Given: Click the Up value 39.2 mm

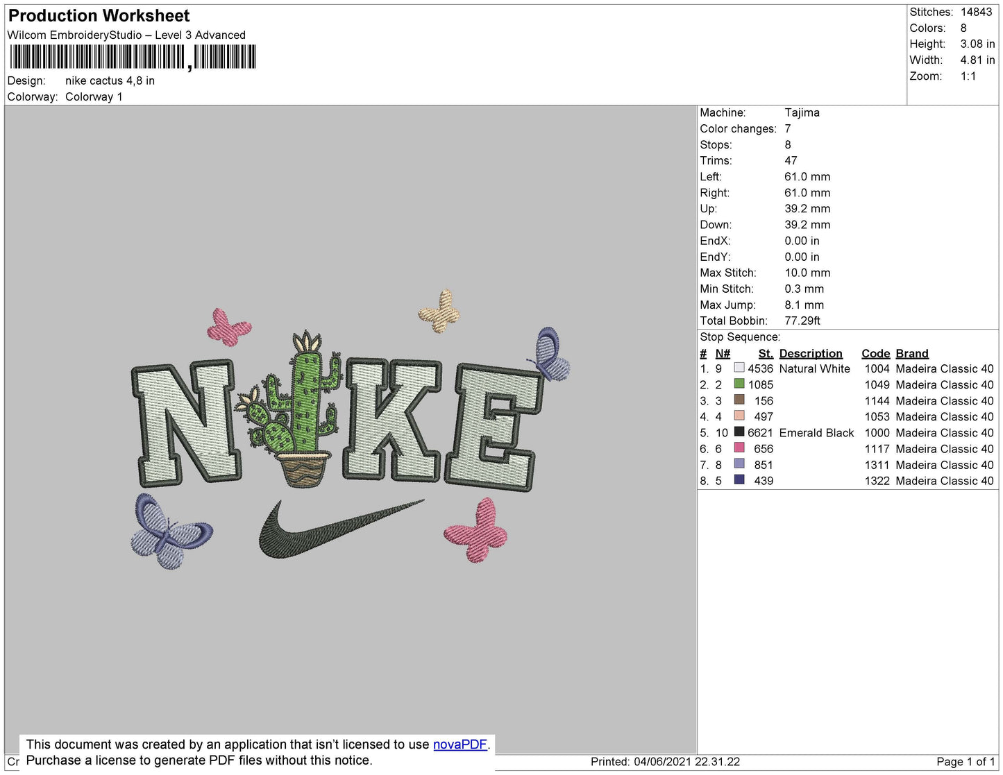Looking at the screenshot, I should [x=807, y=209].
